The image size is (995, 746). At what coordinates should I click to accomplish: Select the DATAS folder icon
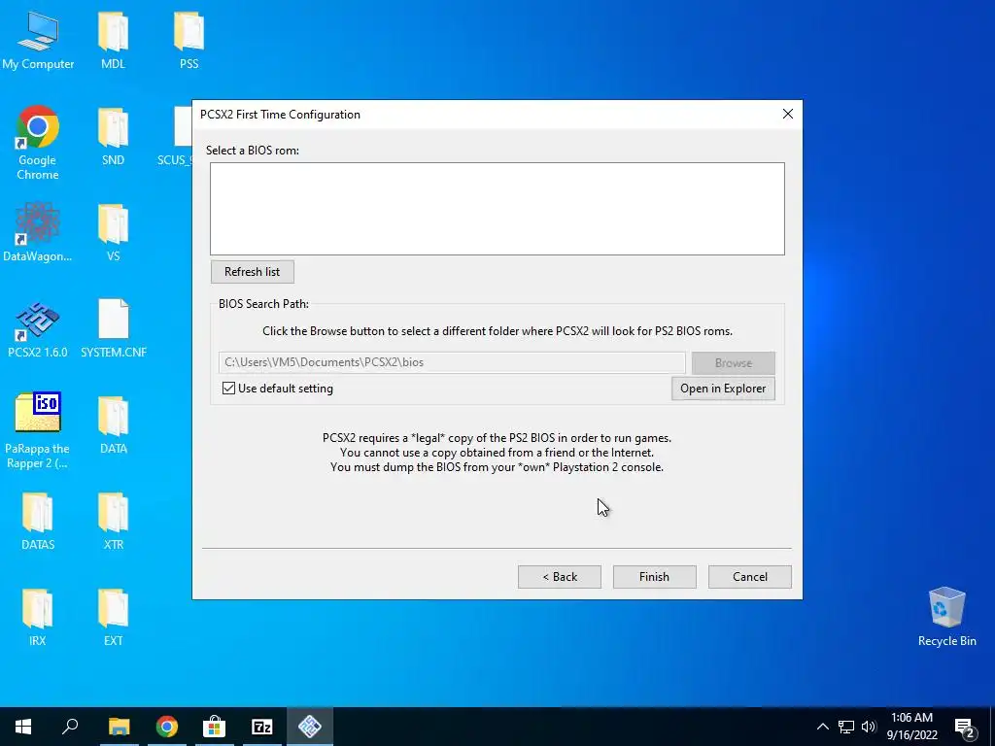[x=38, y=522]
